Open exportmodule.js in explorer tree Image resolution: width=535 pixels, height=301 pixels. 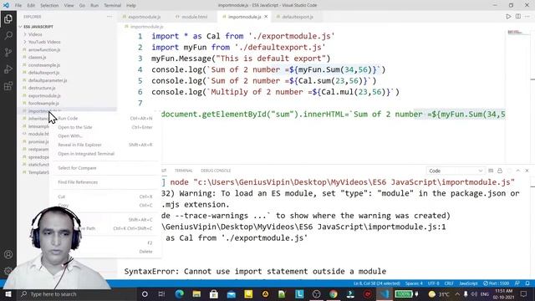(x=44, y=95)
